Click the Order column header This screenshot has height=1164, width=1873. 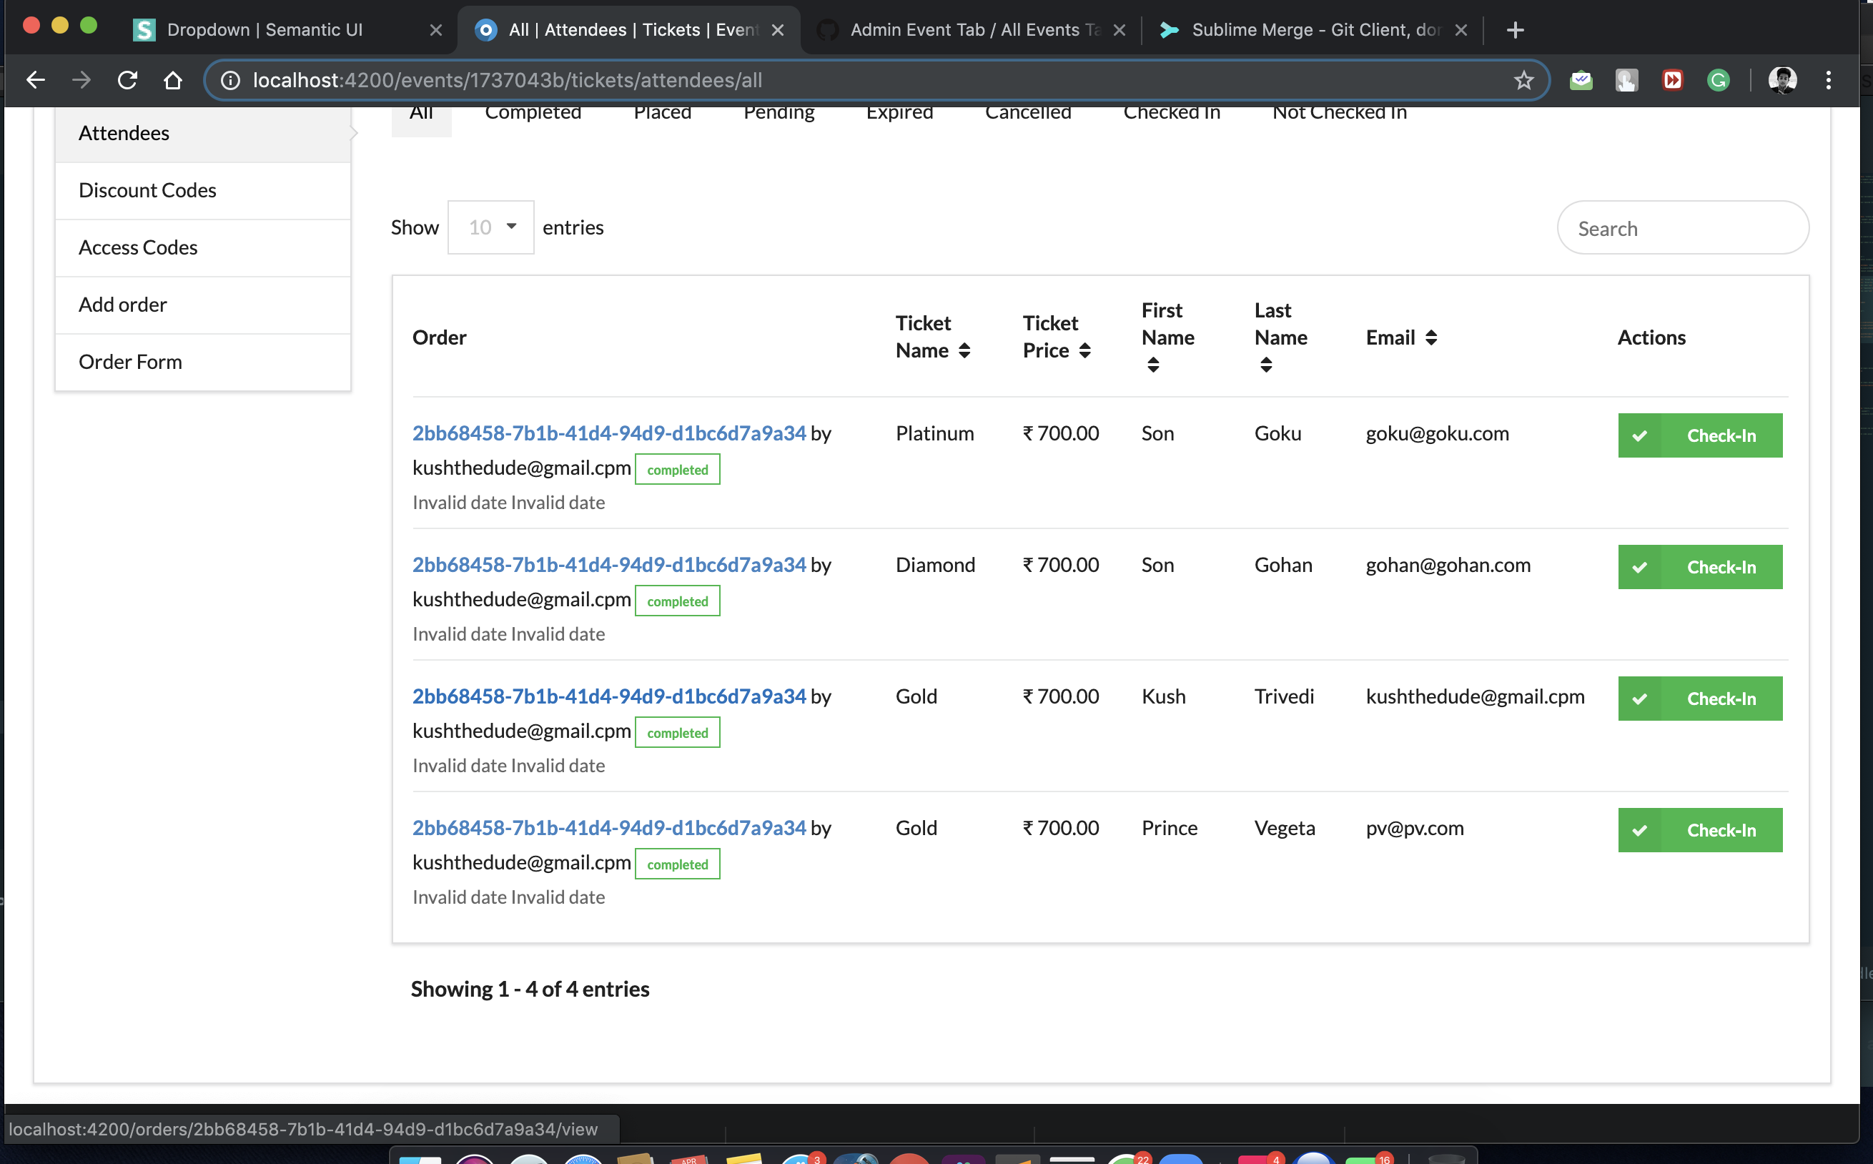click(x=439, y=337)
